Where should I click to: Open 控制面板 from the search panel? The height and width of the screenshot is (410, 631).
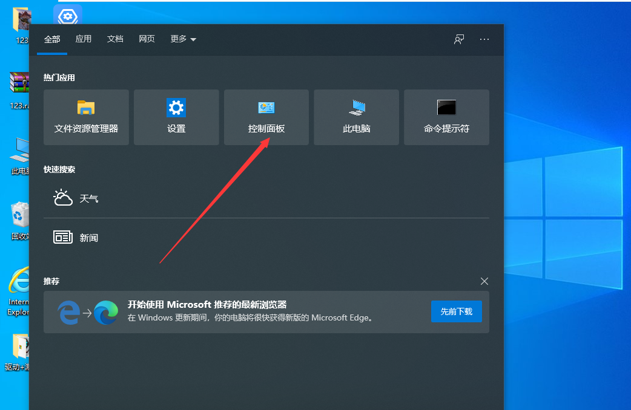point(266,117)
